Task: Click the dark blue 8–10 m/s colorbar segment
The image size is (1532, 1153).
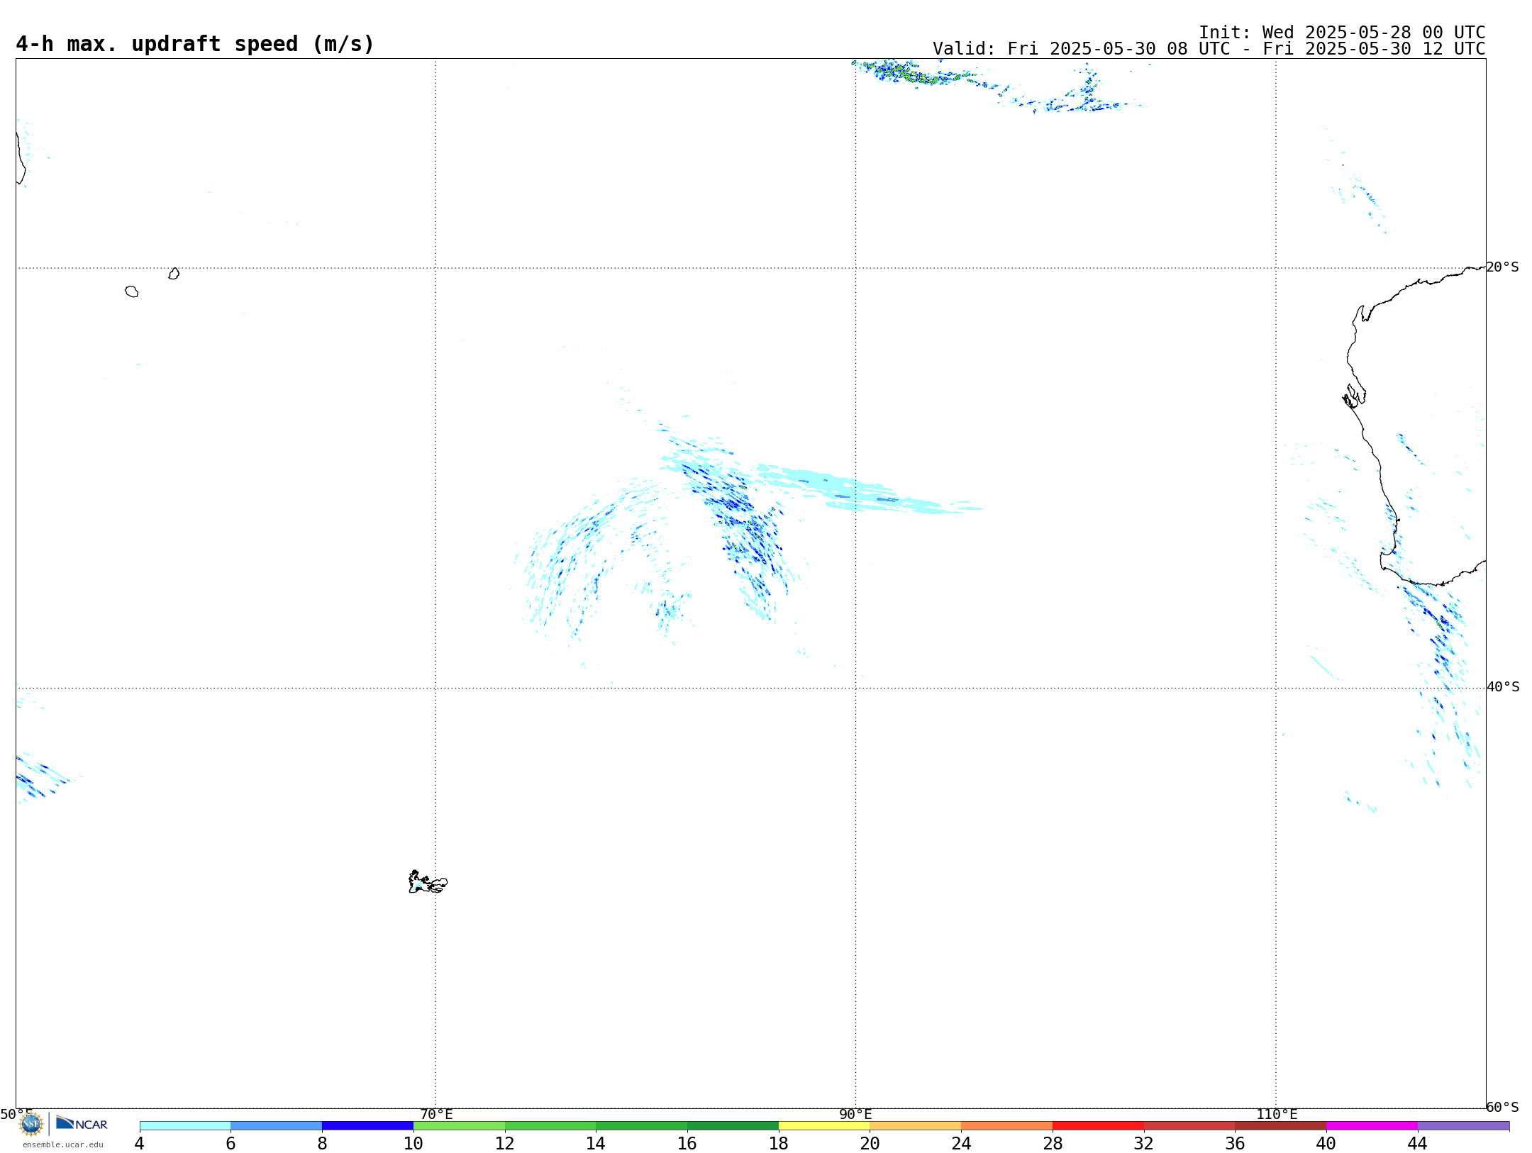Action: (367, 1125)
